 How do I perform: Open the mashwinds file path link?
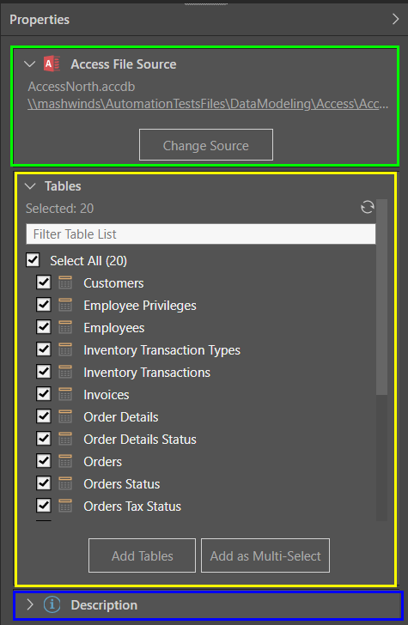pos(208,104)
